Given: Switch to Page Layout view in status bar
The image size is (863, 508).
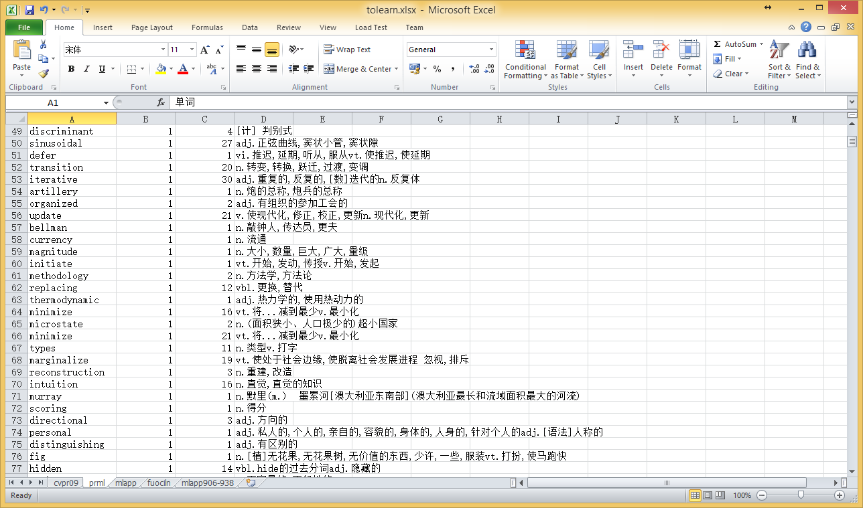Looking at the screenshot, I should pyautogui.click(x=708, y=495).
